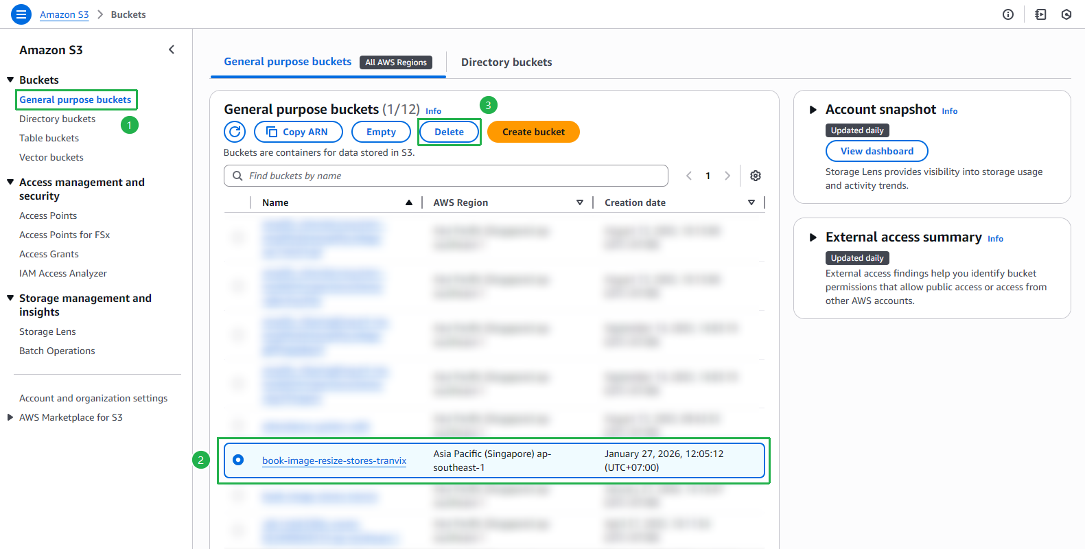
Task: Open Batch Operations in the sidebar
Action: pyautogui.click(x=58, y=351)
